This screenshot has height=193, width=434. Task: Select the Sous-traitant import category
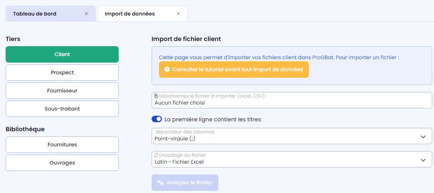[x=62, y=109]
